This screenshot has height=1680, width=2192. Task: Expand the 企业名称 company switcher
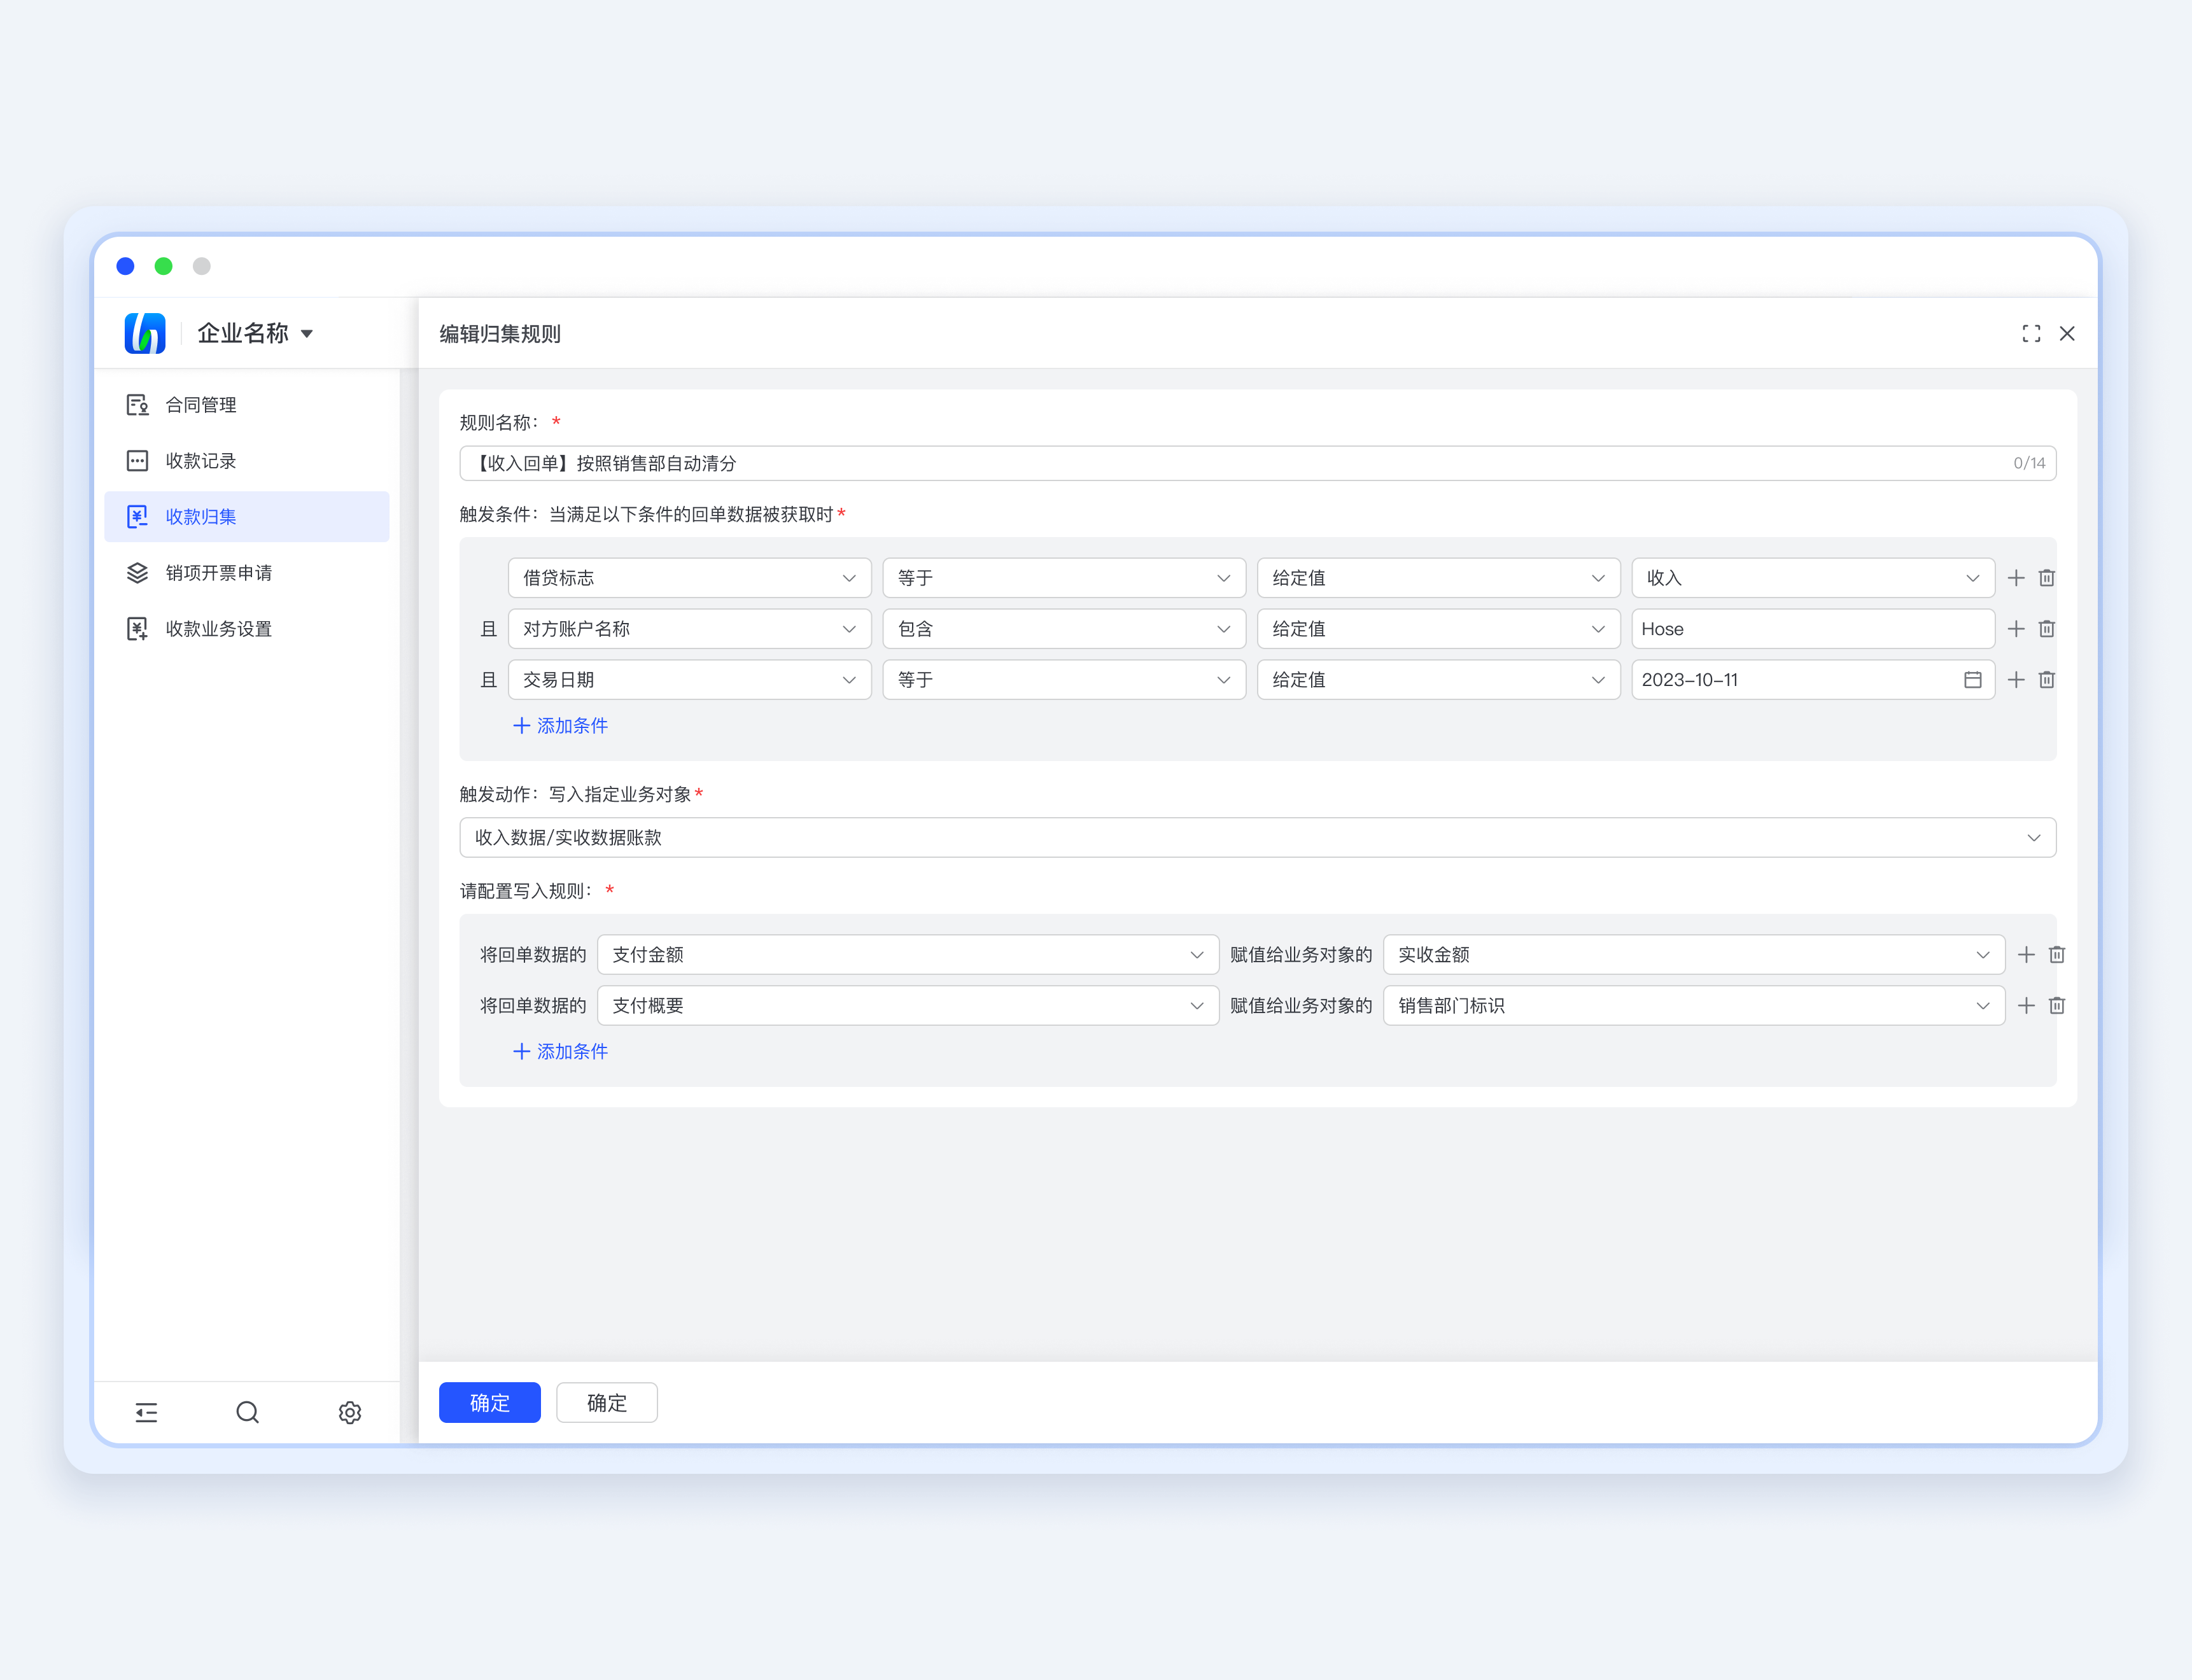pos(255,334)
